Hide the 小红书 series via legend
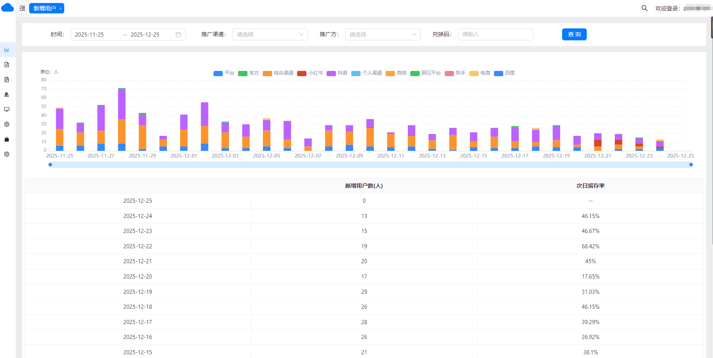713x358 pixels. (310, 73)
